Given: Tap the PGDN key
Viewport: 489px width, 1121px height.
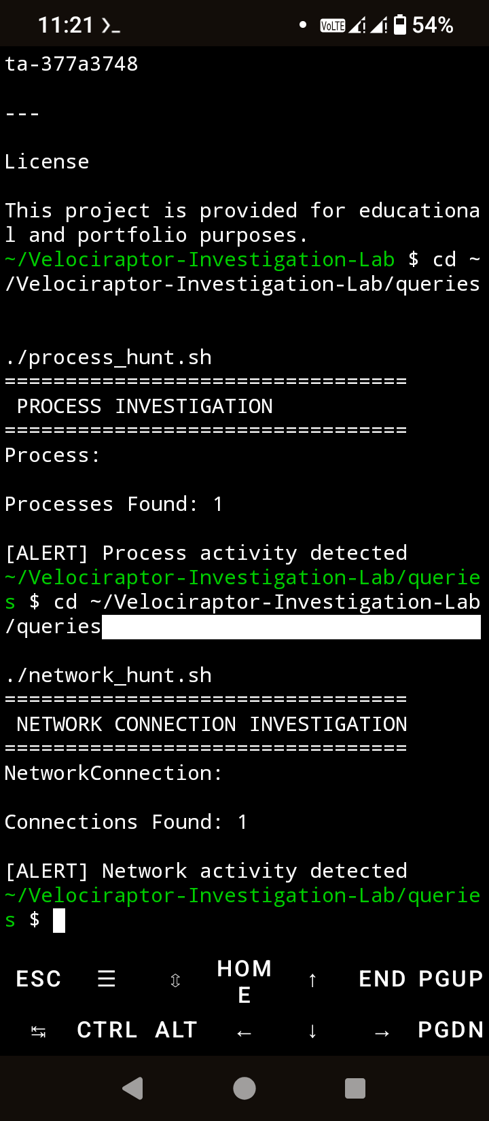Looking at the screenshot, I should click(x=451, y=1030).
